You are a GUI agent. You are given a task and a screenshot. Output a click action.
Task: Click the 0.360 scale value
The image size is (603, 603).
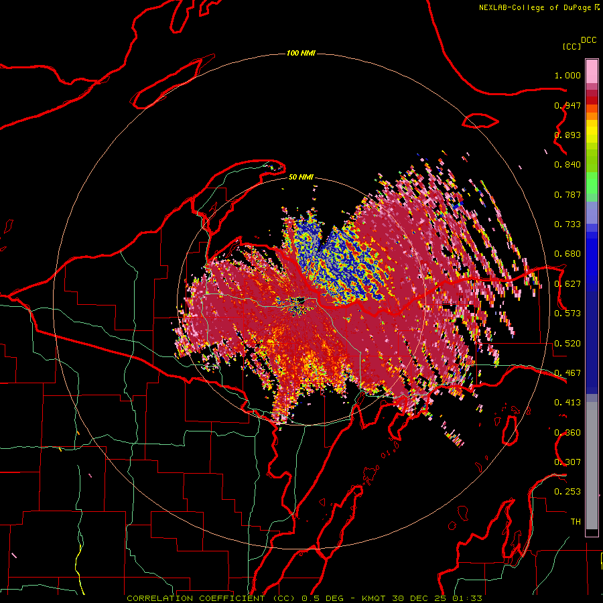pos(567,433)
